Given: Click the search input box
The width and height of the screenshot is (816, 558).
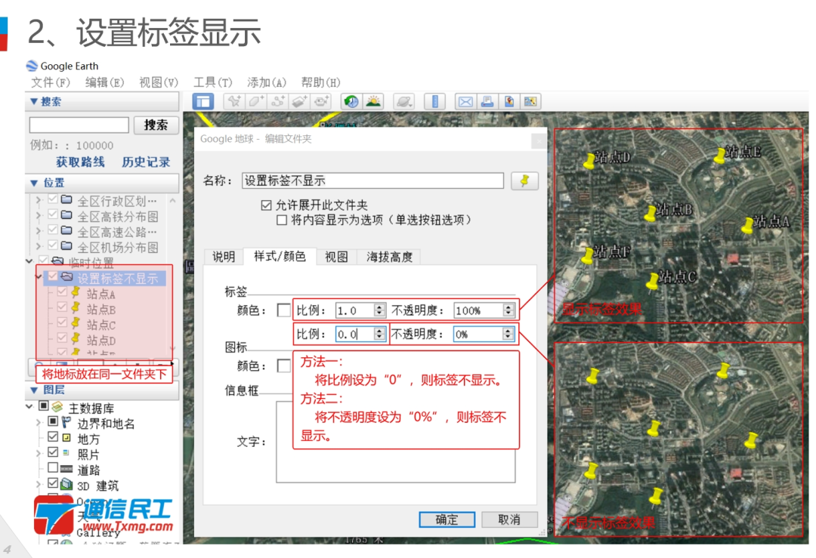Looking at the screenshot, I should (79, 125).
